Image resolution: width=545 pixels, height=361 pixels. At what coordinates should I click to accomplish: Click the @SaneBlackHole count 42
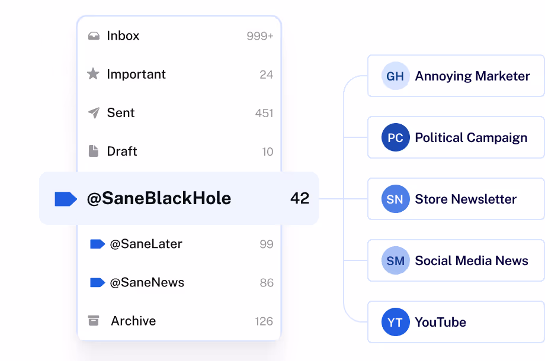click(x=300, y=198)
